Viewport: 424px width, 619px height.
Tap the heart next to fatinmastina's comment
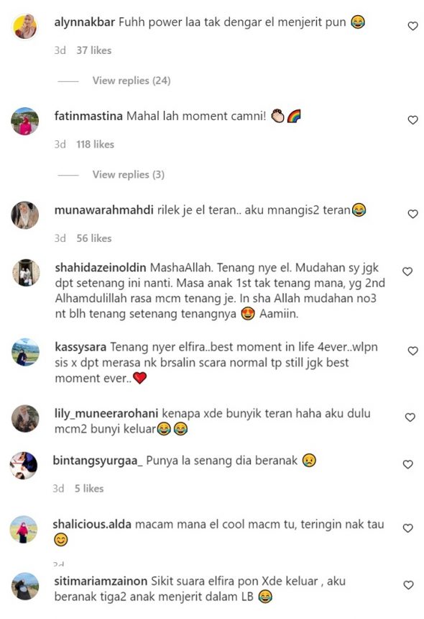pyautogui.click(x=413, y=120)
